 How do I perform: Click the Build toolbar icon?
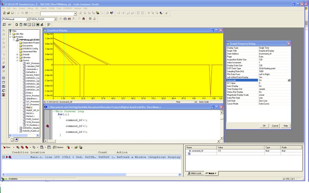[x=65, y=19]
